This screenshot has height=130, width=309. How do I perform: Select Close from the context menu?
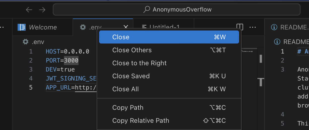[x=169, y=37]
